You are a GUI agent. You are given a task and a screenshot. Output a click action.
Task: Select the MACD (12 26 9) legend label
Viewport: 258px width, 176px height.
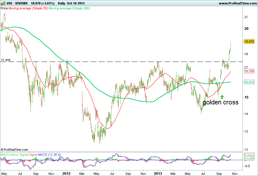pyautogui.click(x=50, y=155)
